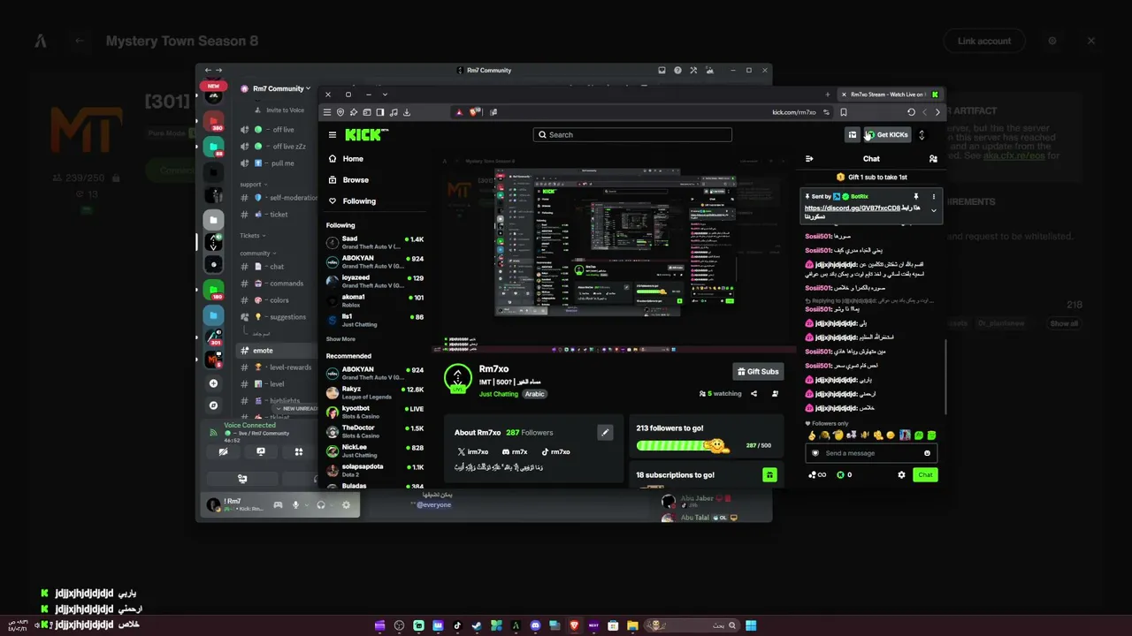The image size is (1132, 636).
Task: Open NickLee's Just Chatting channel
Action: tap(375, 450)
